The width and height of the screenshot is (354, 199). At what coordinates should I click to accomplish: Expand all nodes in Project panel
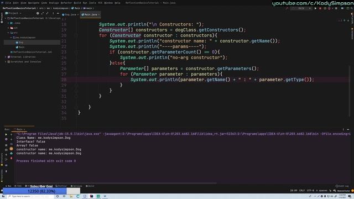pos(42,13)
